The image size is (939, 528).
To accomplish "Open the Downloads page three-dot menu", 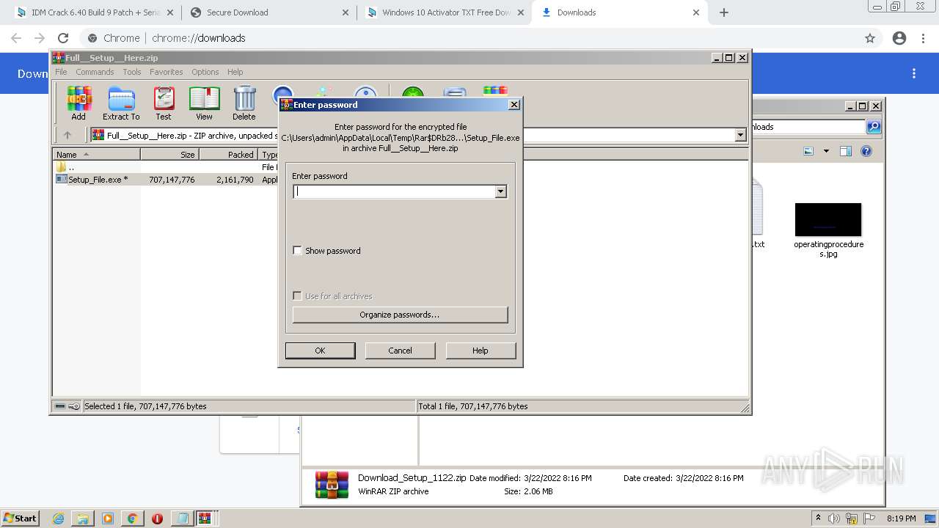I will (914, 73).
